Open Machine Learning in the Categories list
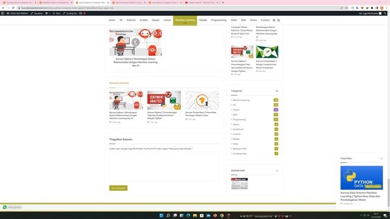Image resolution: width=390 pixels, height=219 pixels. (x=241, y=100)
